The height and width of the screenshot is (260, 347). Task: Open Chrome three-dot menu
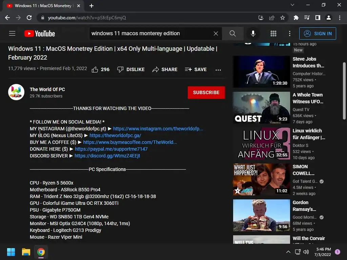(340, 18)
